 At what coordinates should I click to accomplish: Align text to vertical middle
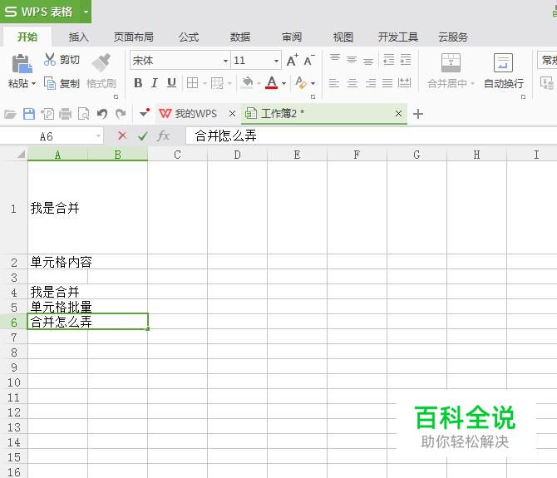tap(352, 60)
